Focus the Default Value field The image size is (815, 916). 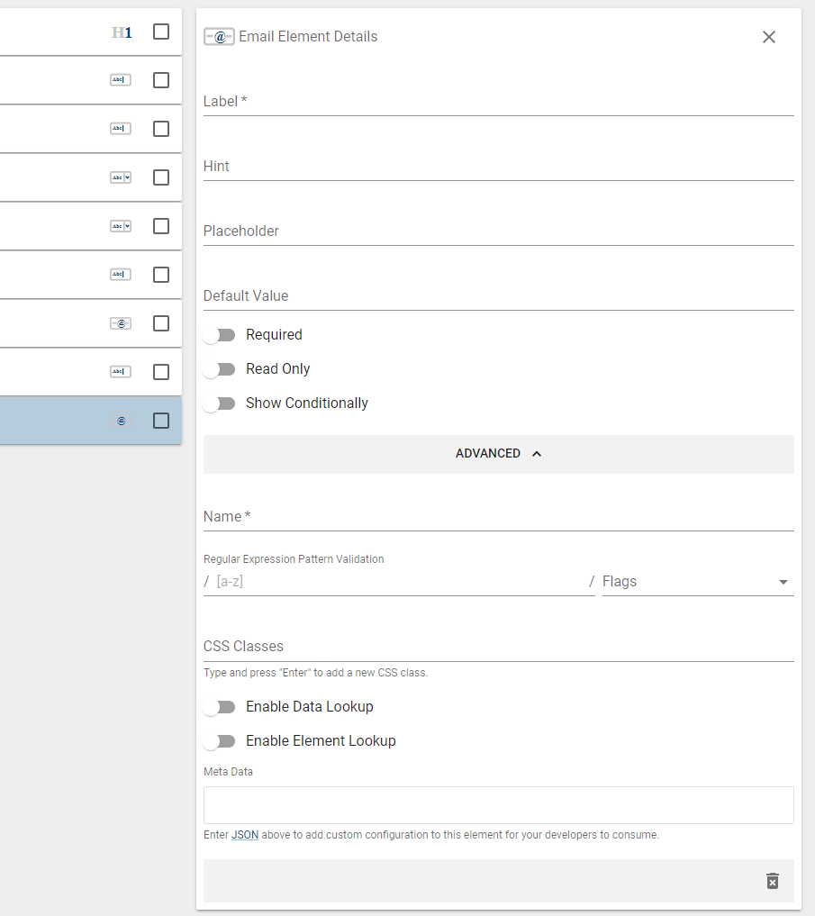[x=498, y=296]
